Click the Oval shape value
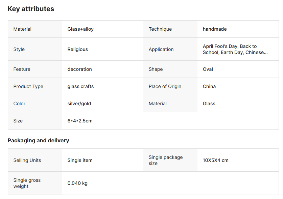 point(208,69)
